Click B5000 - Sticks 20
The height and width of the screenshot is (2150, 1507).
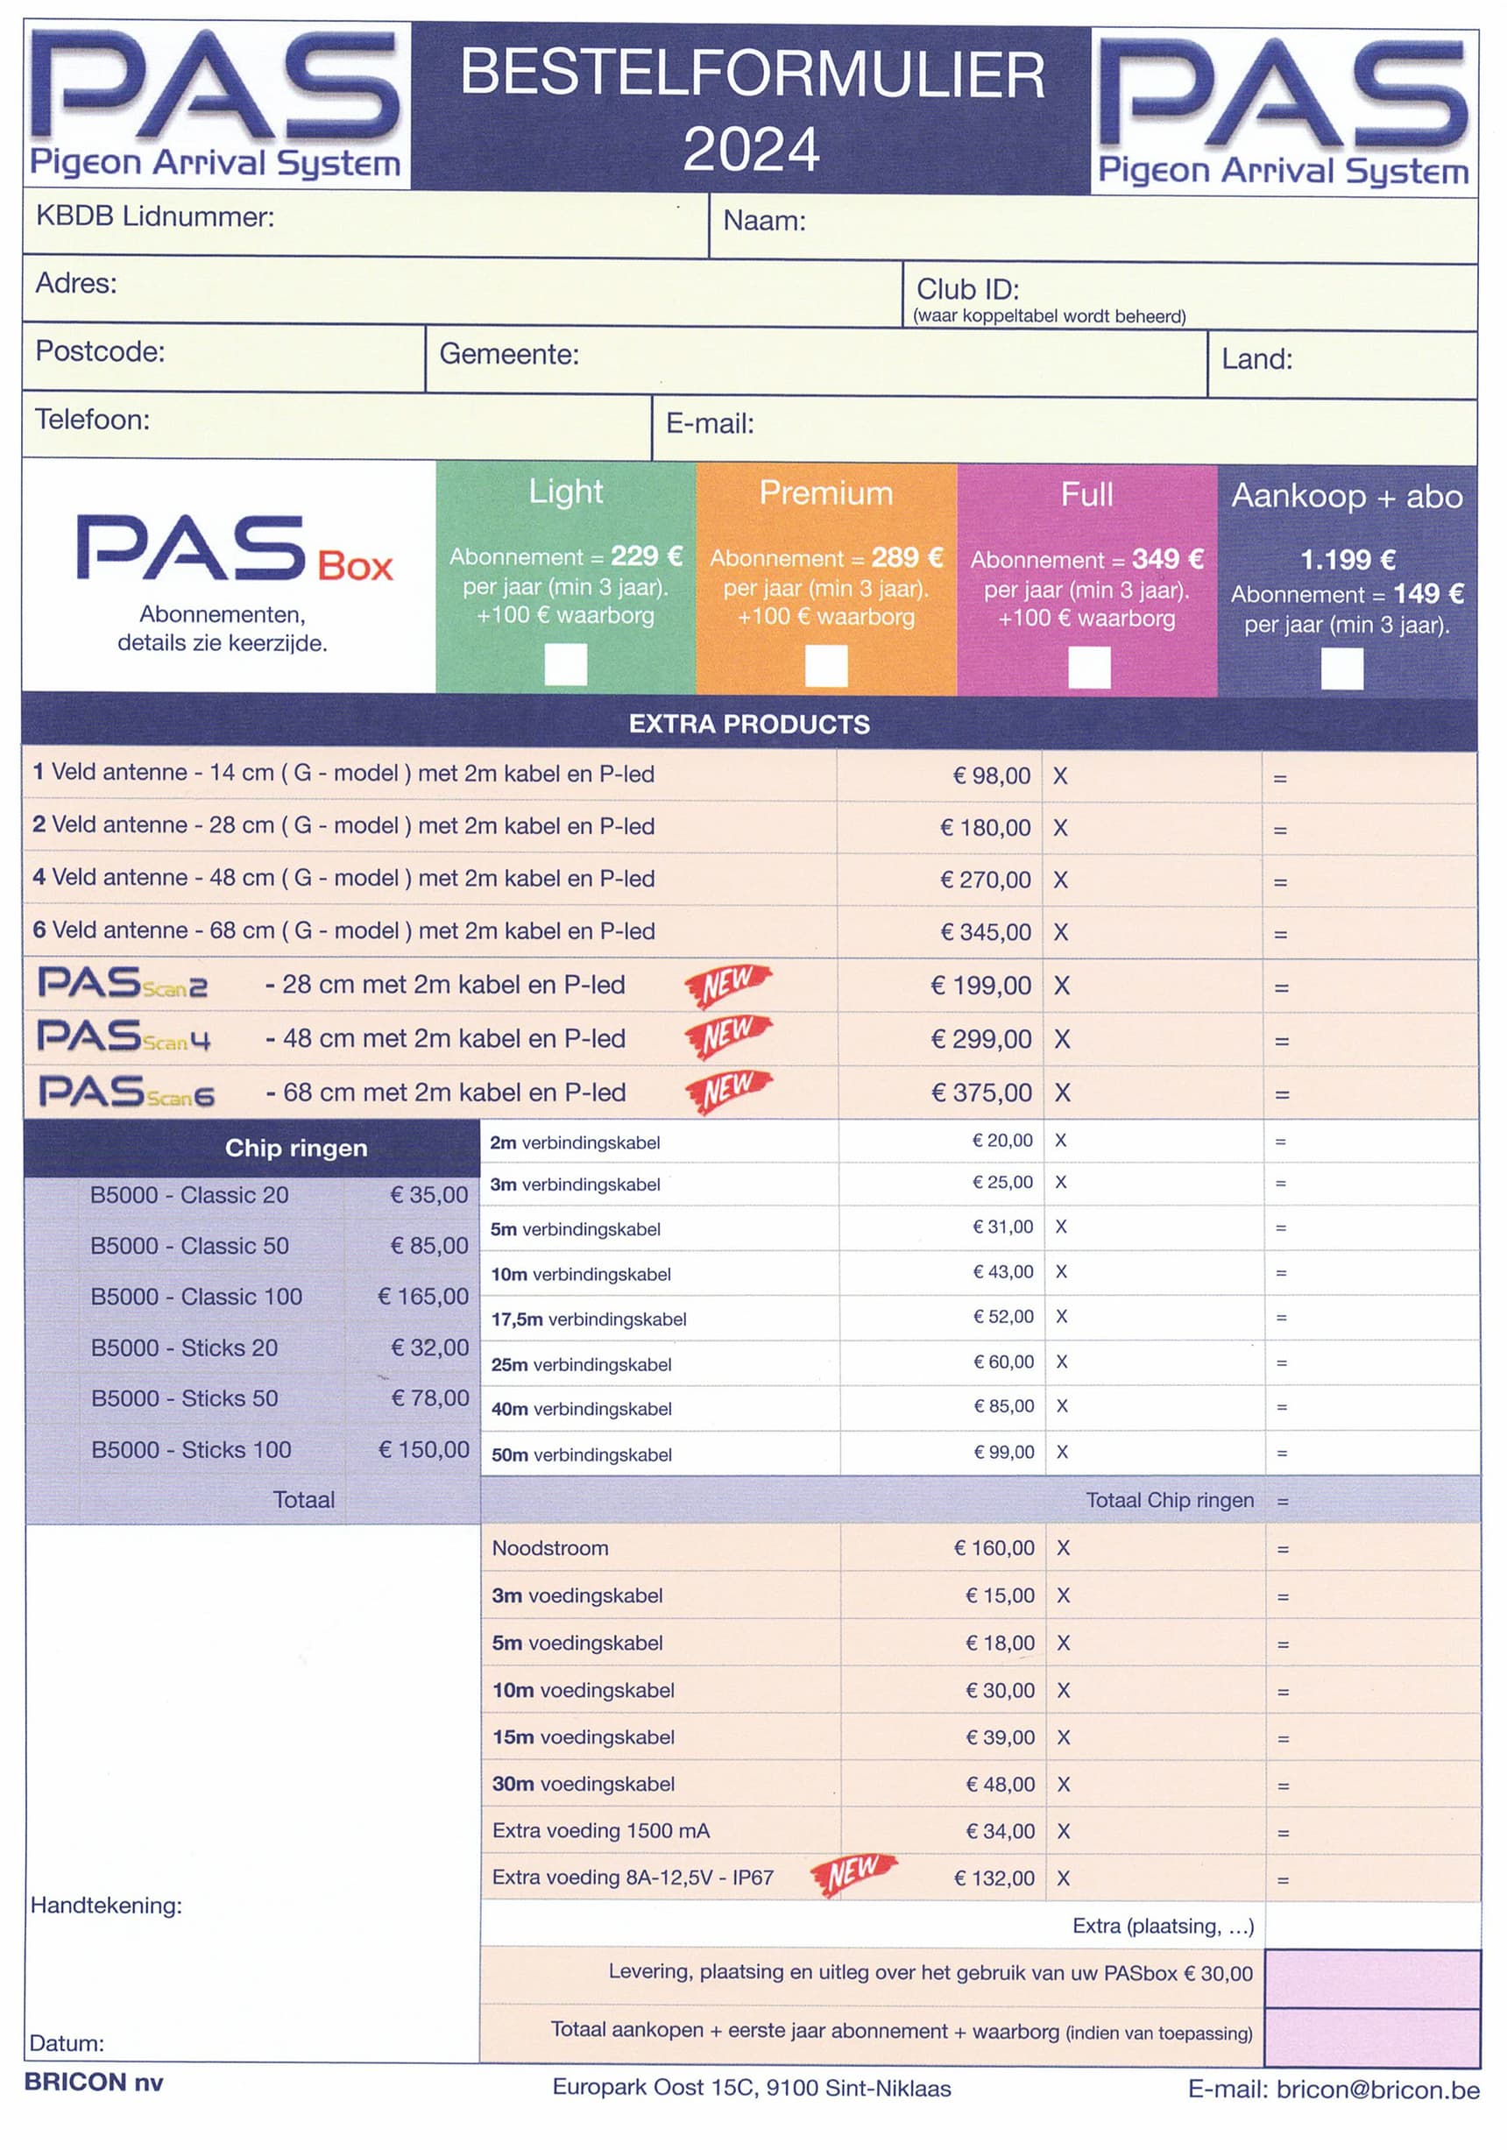[x=185, y=1348]
